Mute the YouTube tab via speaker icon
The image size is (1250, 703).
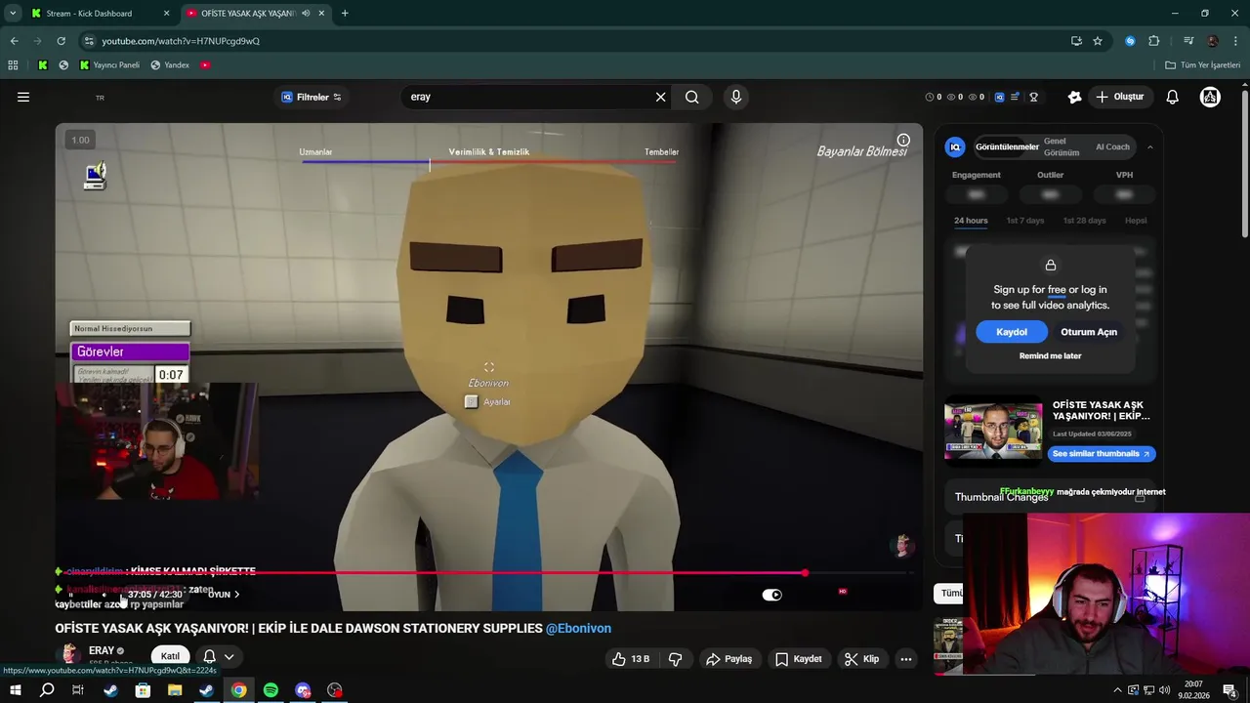(306, 14)
